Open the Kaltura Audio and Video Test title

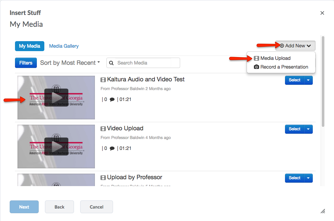[x=146, y=79]
